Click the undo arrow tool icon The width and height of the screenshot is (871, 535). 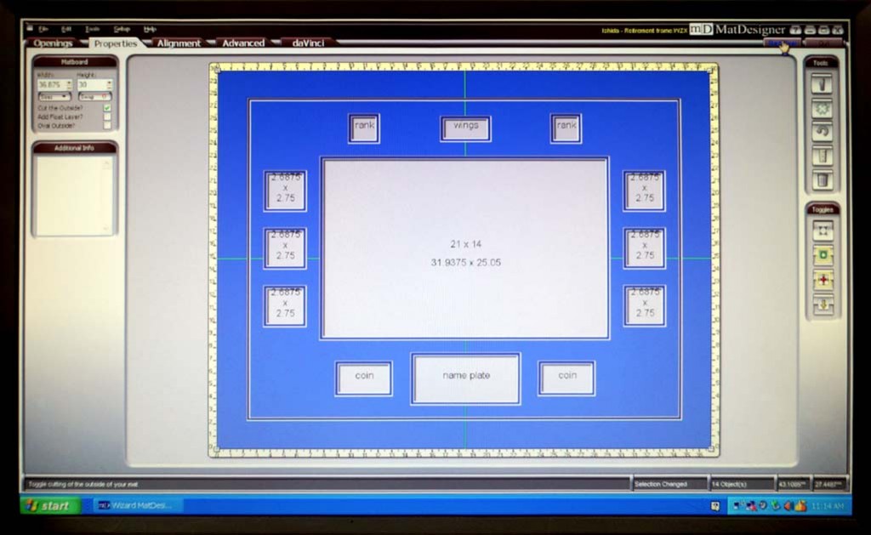tap(822, 132)
